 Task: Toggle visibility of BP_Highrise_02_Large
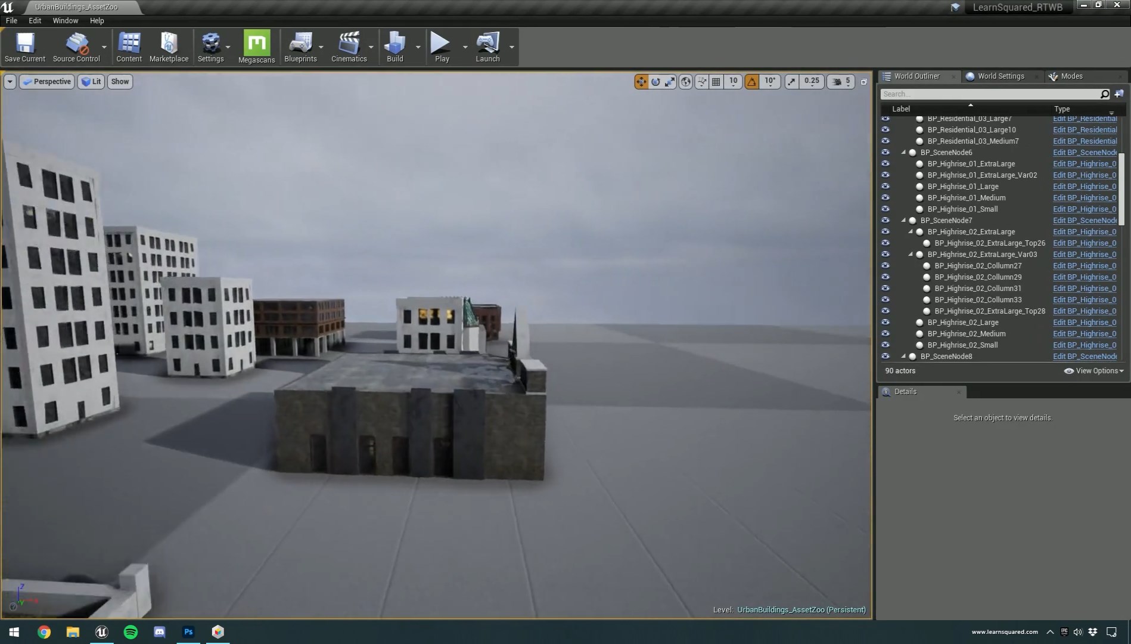[886, 322]
